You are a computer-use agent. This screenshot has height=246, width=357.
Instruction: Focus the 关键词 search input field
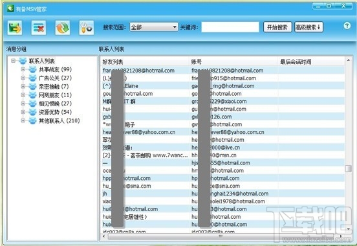230,27
